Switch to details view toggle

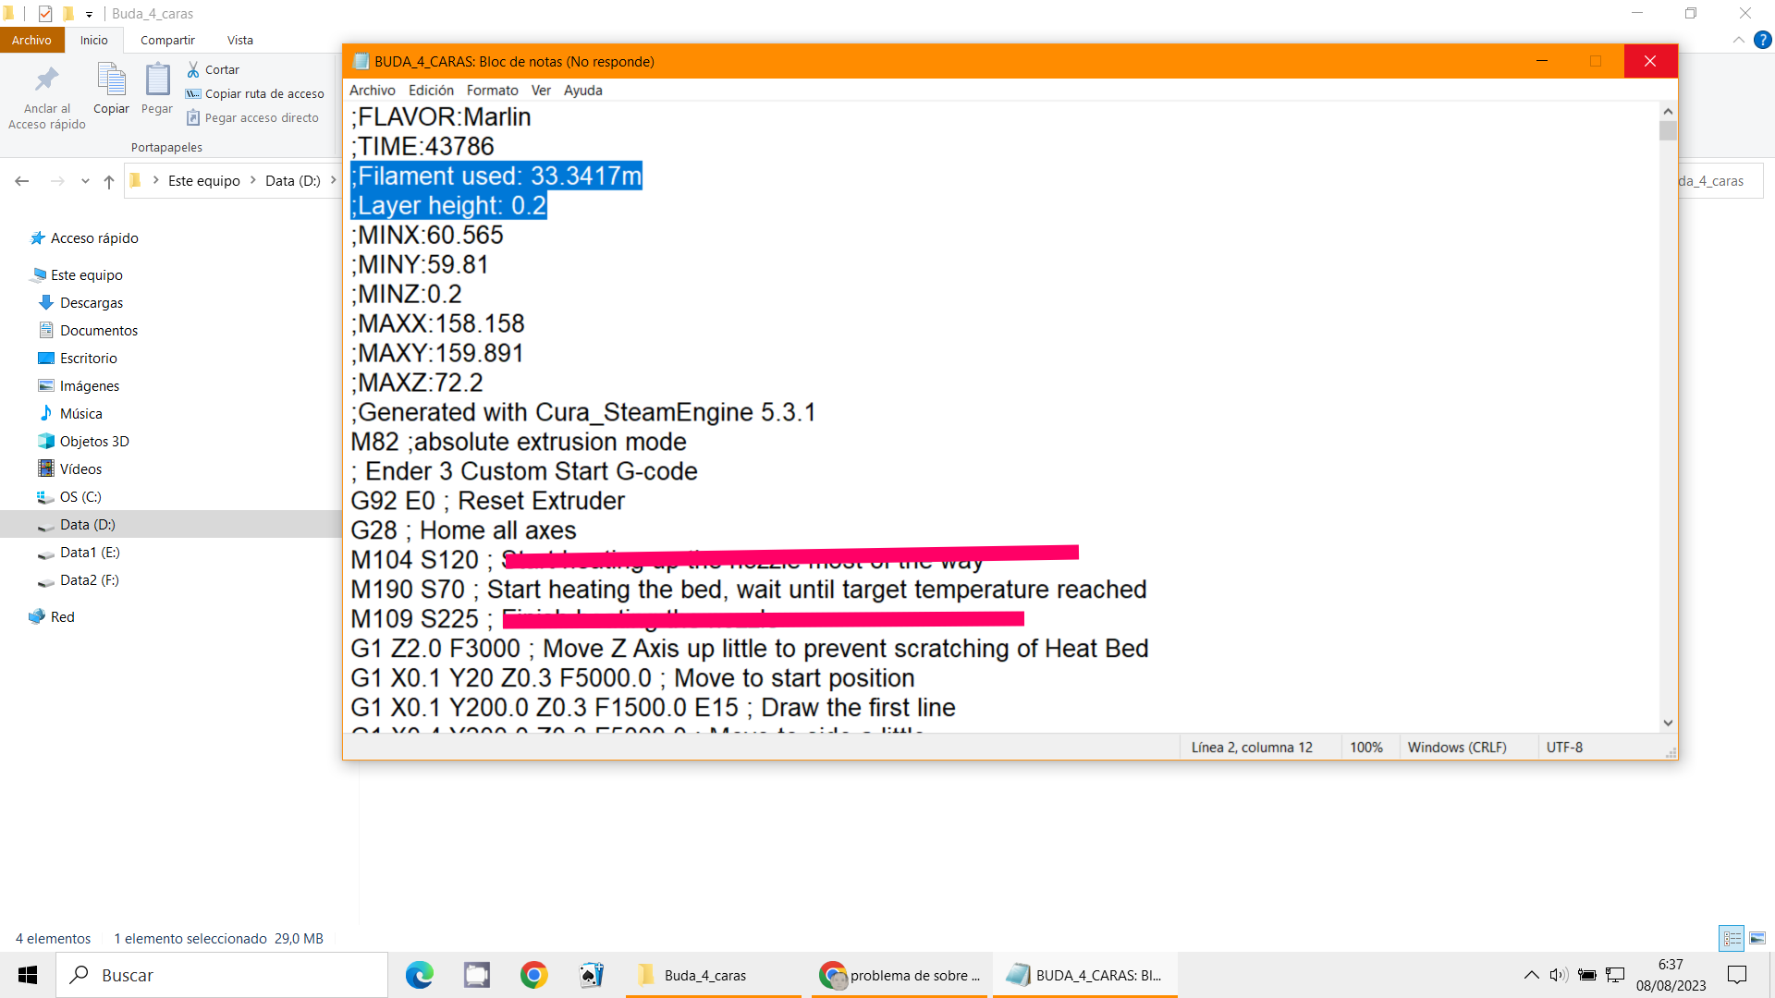point(1732,938)
